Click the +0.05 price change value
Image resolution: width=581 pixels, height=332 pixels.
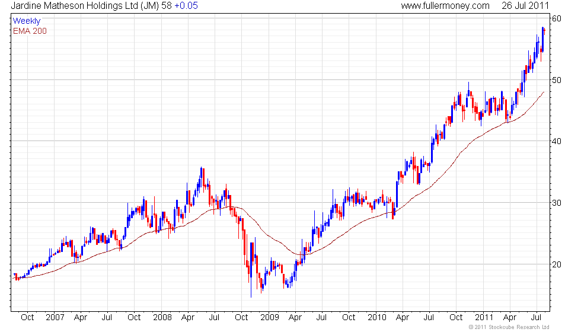[x=186, y=5]
